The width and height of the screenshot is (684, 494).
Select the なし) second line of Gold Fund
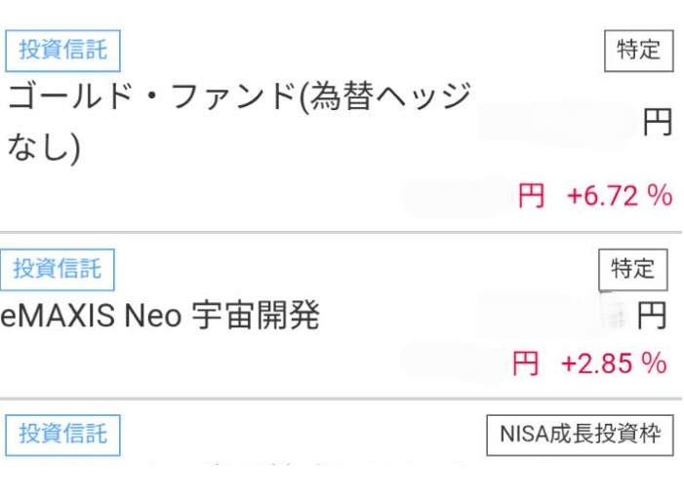click(43, 150)
